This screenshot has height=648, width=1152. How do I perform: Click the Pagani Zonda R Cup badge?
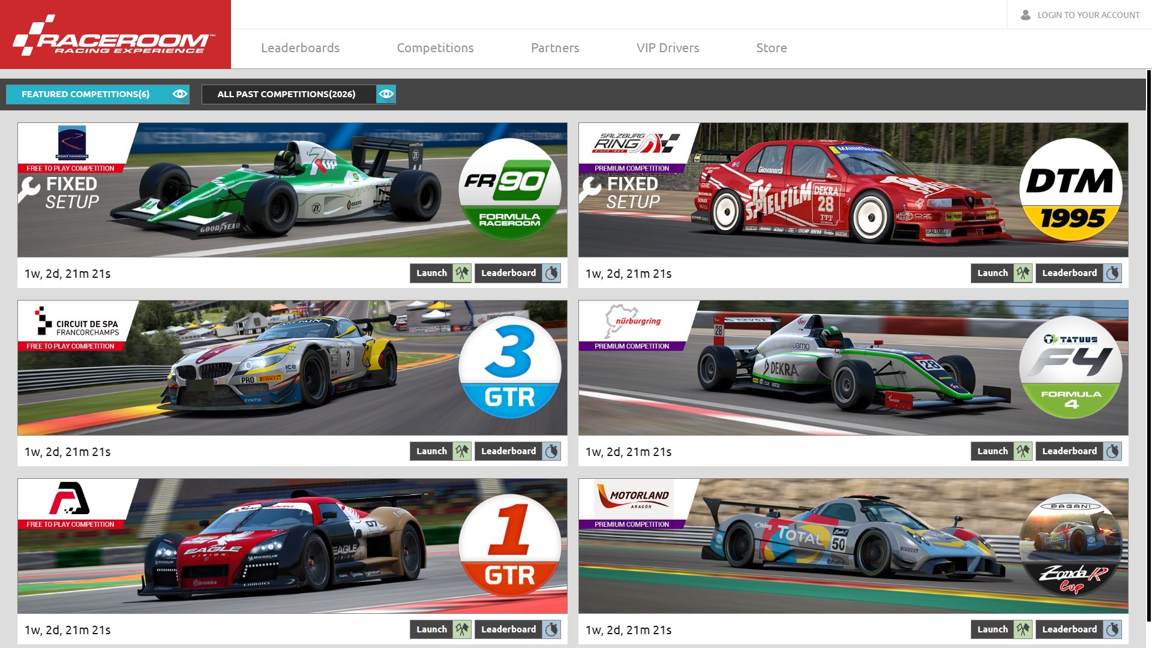click(x=1072, y=546)
